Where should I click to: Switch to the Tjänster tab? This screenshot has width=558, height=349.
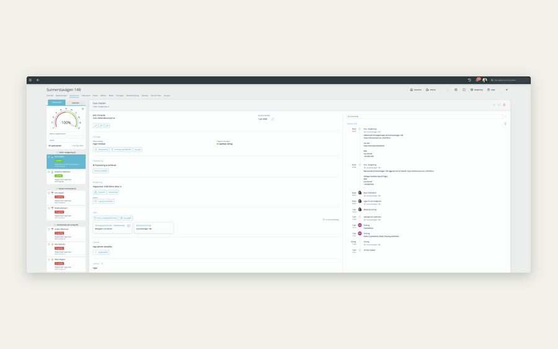145,95
